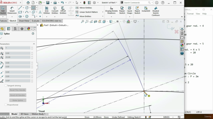The height and width of the screenshot is (119, 213).
Task: Click the Reset This Handle button
Action: tap(18, 90)
